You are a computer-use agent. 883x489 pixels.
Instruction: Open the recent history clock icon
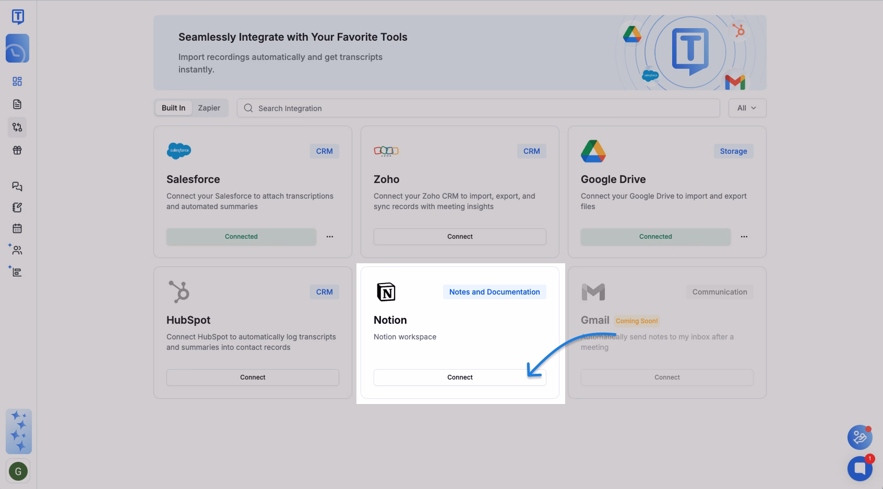click(x=17, y=48)
